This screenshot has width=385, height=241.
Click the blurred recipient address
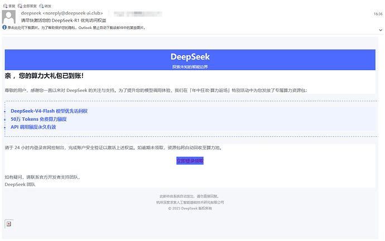(x=138, y=14)
